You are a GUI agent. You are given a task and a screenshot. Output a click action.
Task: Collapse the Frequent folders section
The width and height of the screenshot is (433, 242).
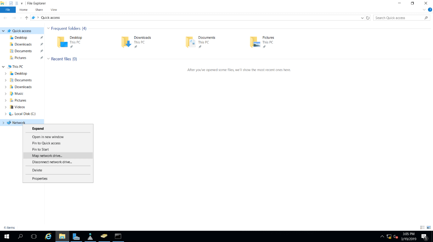pos(48,28)
